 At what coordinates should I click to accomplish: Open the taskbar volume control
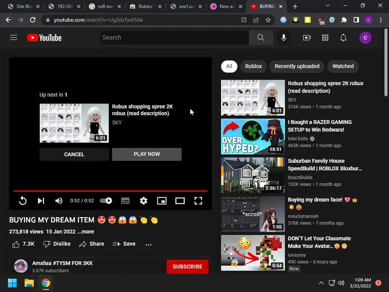[x=341, y=283]
